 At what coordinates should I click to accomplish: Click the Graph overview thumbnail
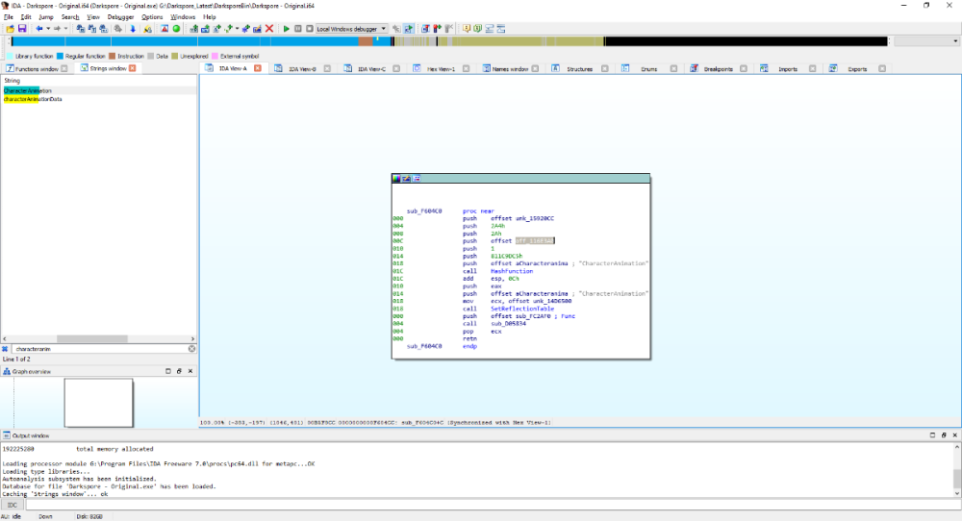click(98, 403)
